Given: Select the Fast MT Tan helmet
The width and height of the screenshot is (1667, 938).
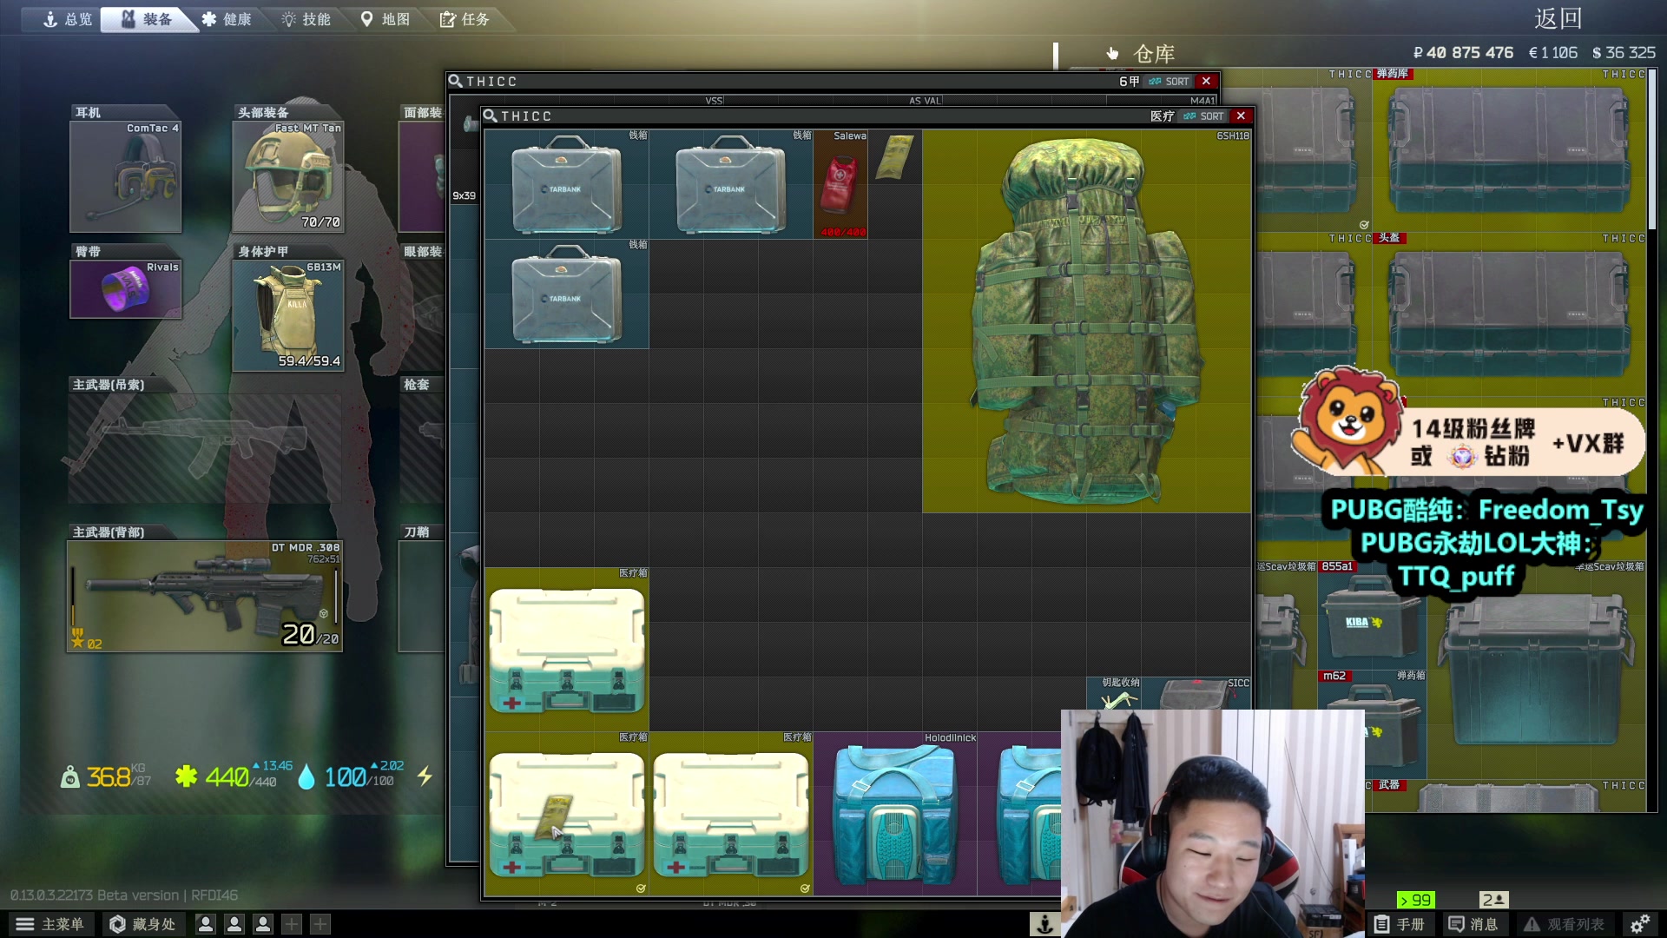Looking at the screenshot, I should coord(288,176).
